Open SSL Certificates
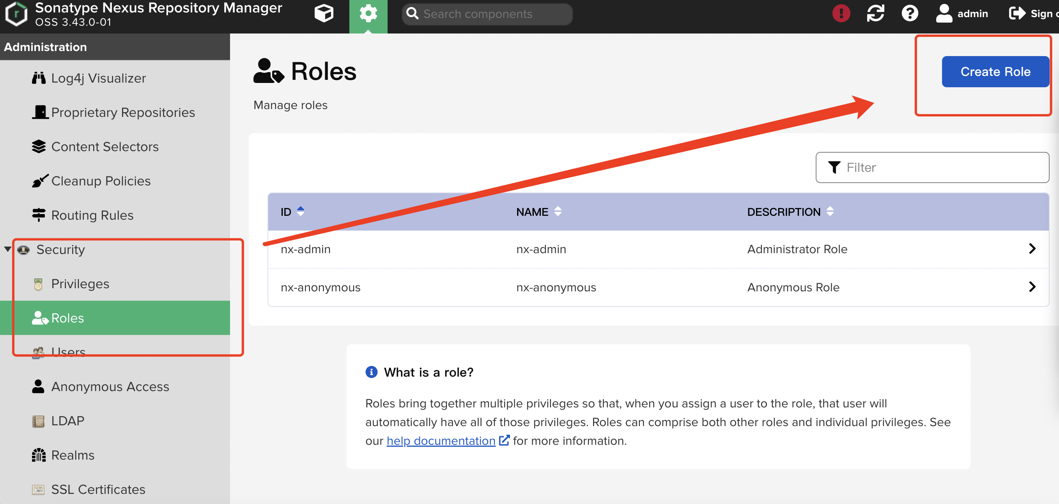This screenshot has width=1059, height=504. [x=98, y=489]
